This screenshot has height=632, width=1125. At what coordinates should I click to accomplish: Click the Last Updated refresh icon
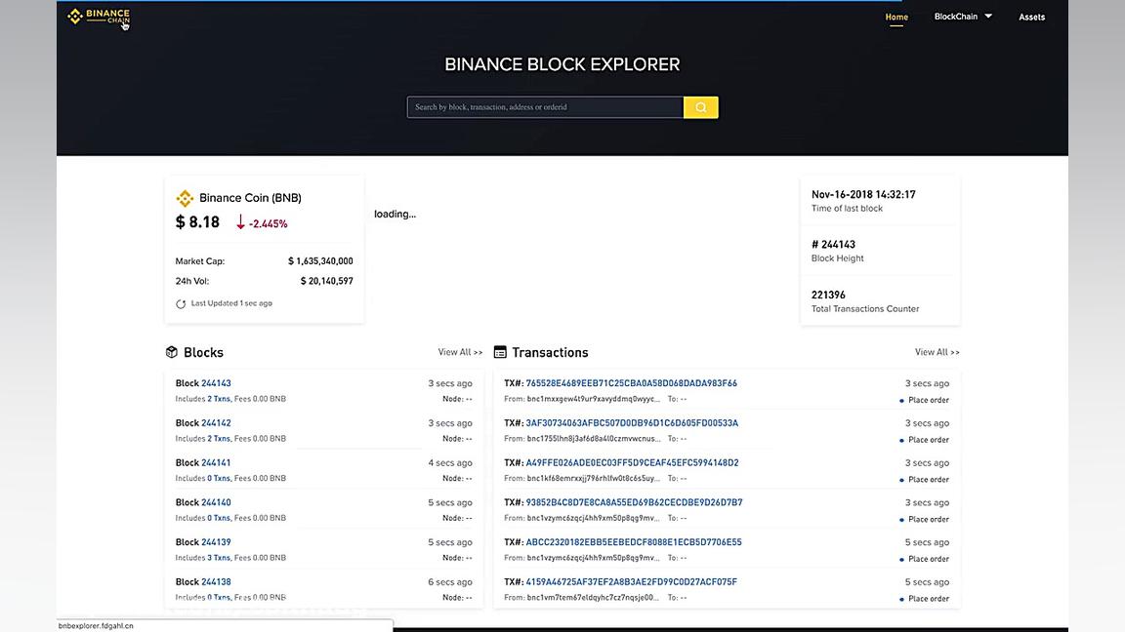coord(181,304)
